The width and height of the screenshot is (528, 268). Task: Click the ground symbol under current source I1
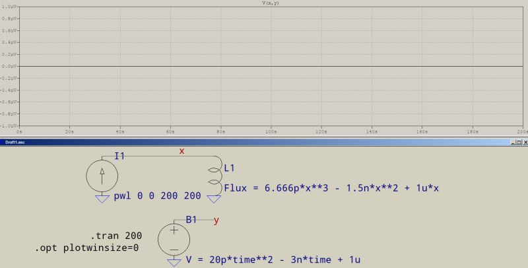point(102,199)
